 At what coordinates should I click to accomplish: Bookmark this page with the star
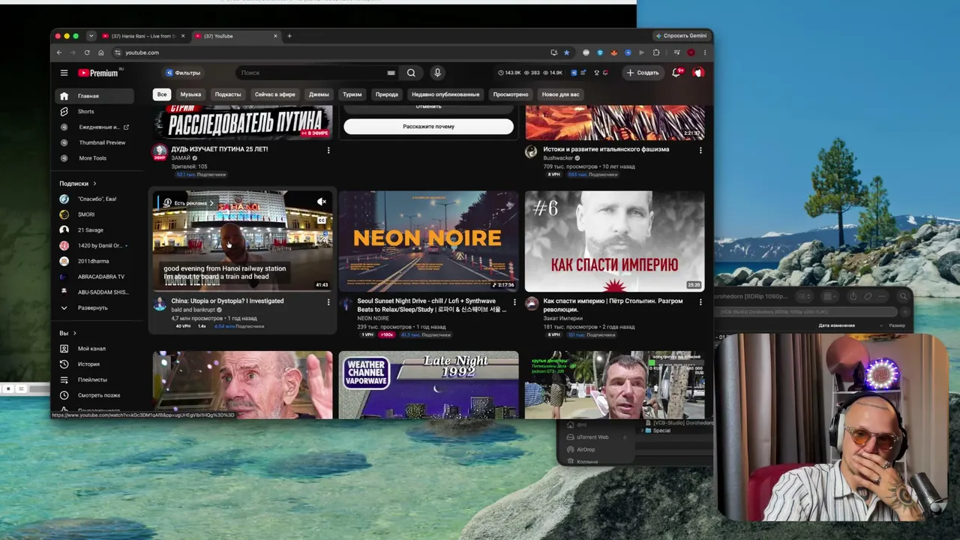(566, 52)
